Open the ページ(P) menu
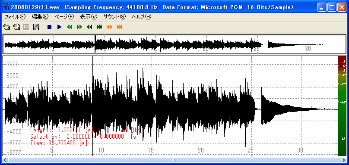 (64, 17)
